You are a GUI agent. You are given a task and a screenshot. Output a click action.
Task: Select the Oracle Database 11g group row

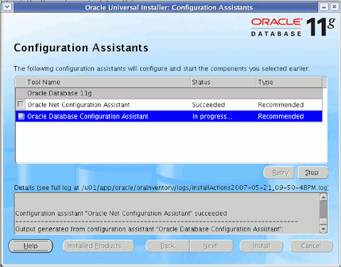click(169, 93)
